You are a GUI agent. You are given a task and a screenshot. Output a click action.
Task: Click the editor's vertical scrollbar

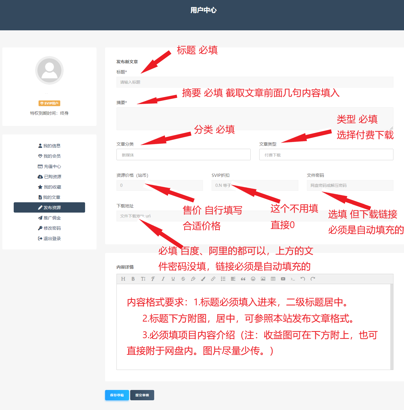(x=392, y=327)
